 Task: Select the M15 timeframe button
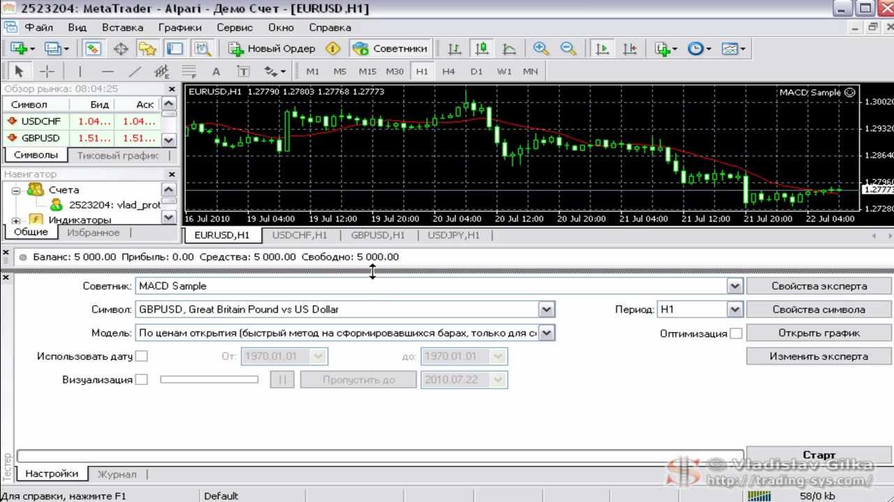coord(367,71)
